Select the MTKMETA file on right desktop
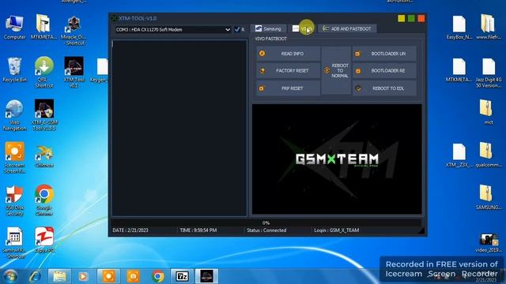The height and width of the screenshot is (284, 506). [459, 70]
